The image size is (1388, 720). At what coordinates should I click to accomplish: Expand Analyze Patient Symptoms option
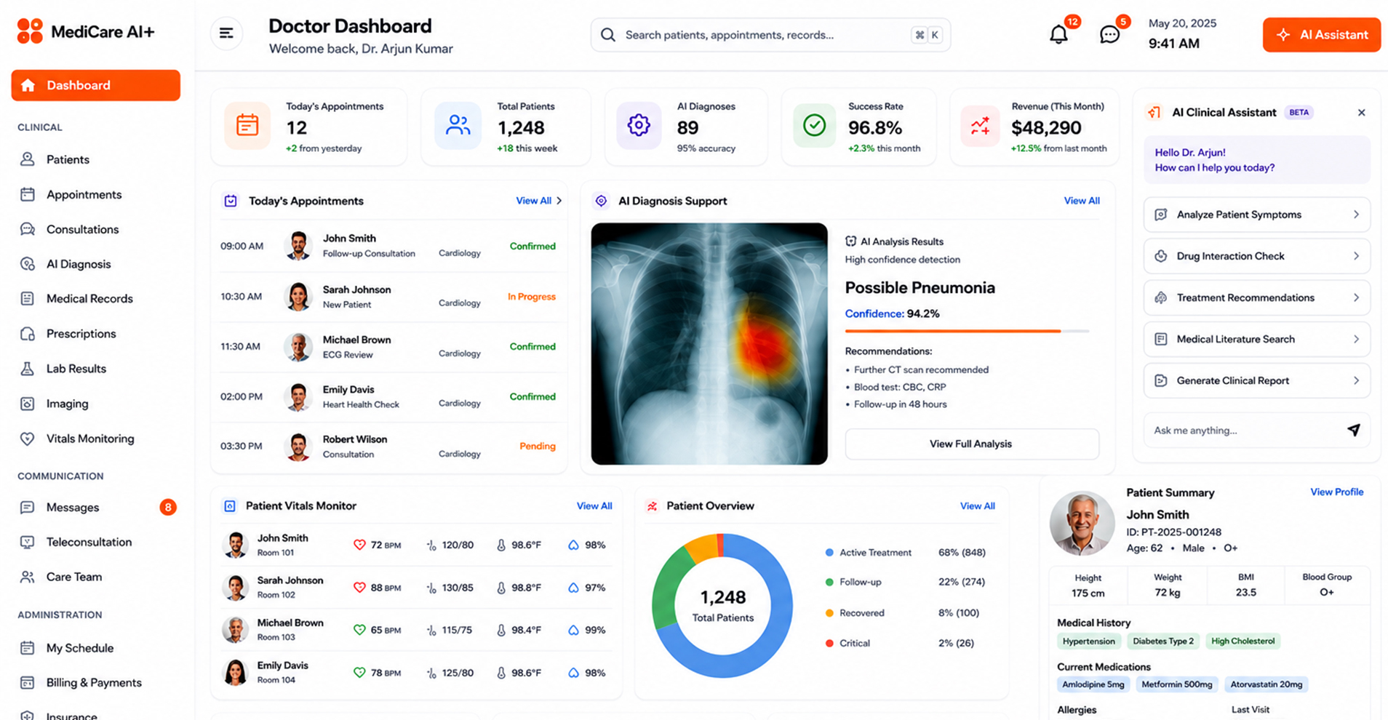point(1257,215)
